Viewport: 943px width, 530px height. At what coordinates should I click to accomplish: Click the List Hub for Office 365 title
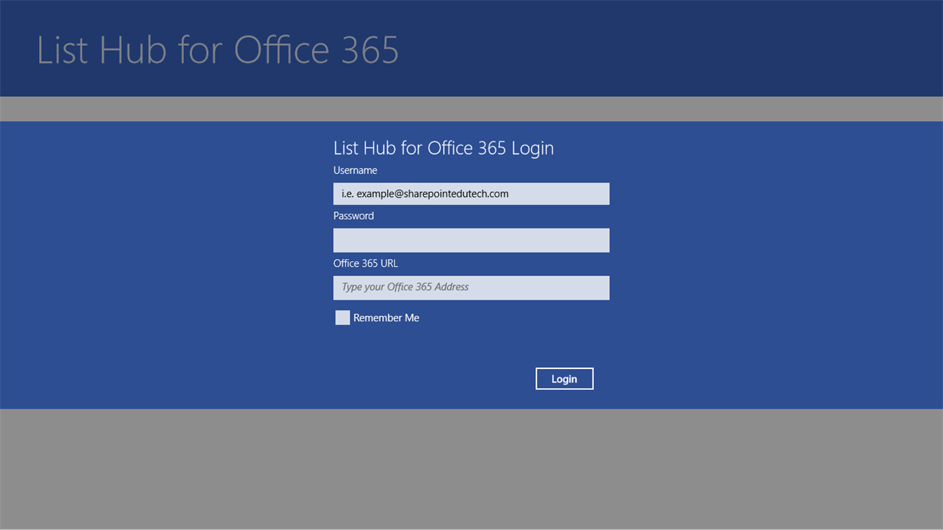coord(217,50)
